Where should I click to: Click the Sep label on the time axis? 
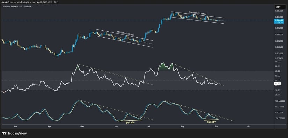[215, 126]
